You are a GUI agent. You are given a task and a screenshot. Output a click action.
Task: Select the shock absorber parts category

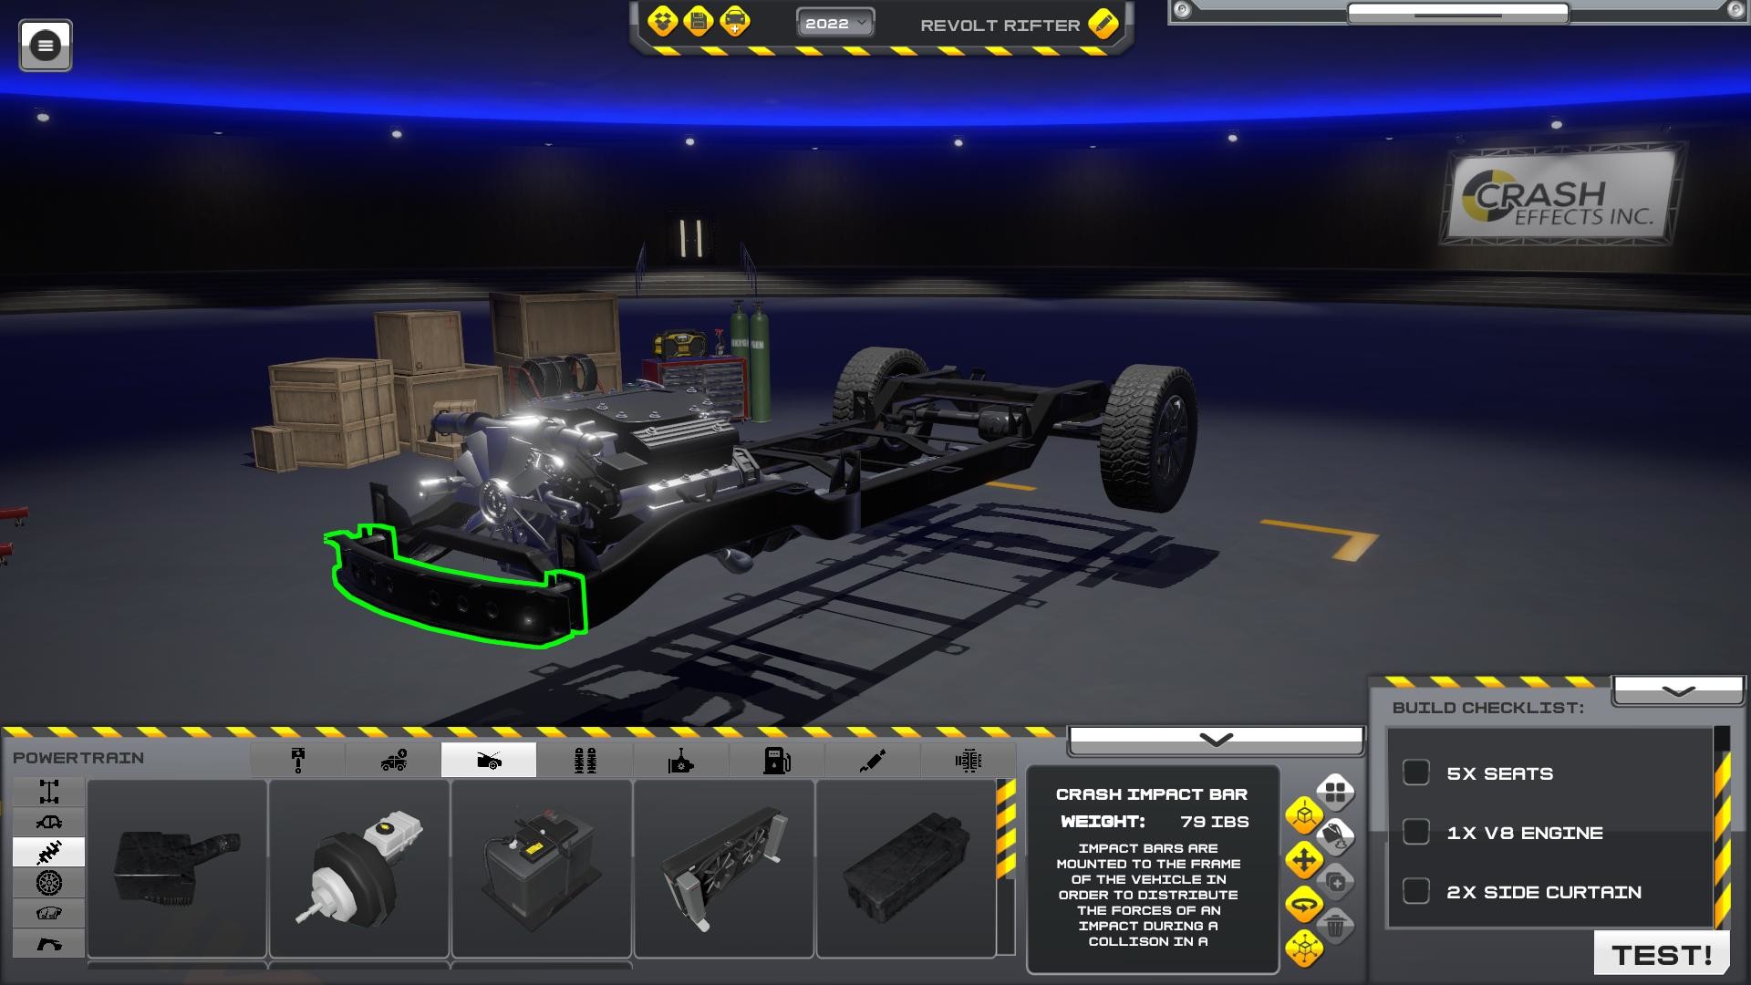coord(874,760)
